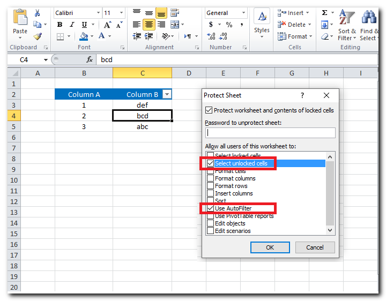Check the Format columns checkbox
The image size is (386, 301).
click(211, 178)
